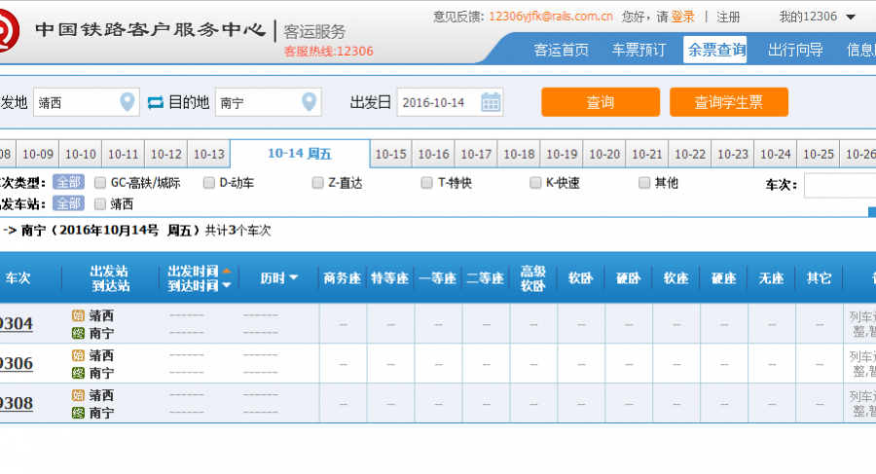876x474 pixels.
Task: Sort by departure time ascending arrow
Action: 226,271
